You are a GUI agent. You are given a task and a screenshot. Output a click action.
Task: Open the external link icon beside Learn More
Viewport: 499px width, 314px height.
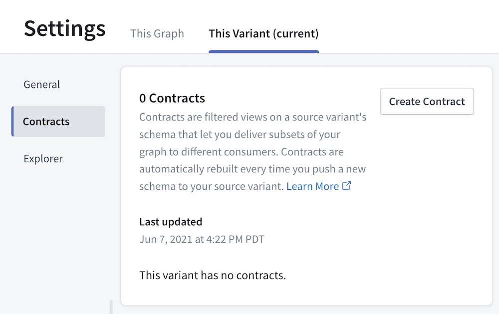pyautogui.click(x=346, y=186)
